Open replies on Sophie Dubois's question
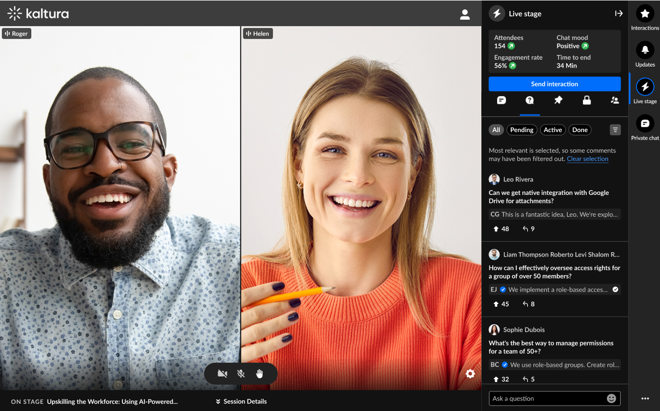The height and width of the screenshot is (411, 660). [x=528, y=379]
